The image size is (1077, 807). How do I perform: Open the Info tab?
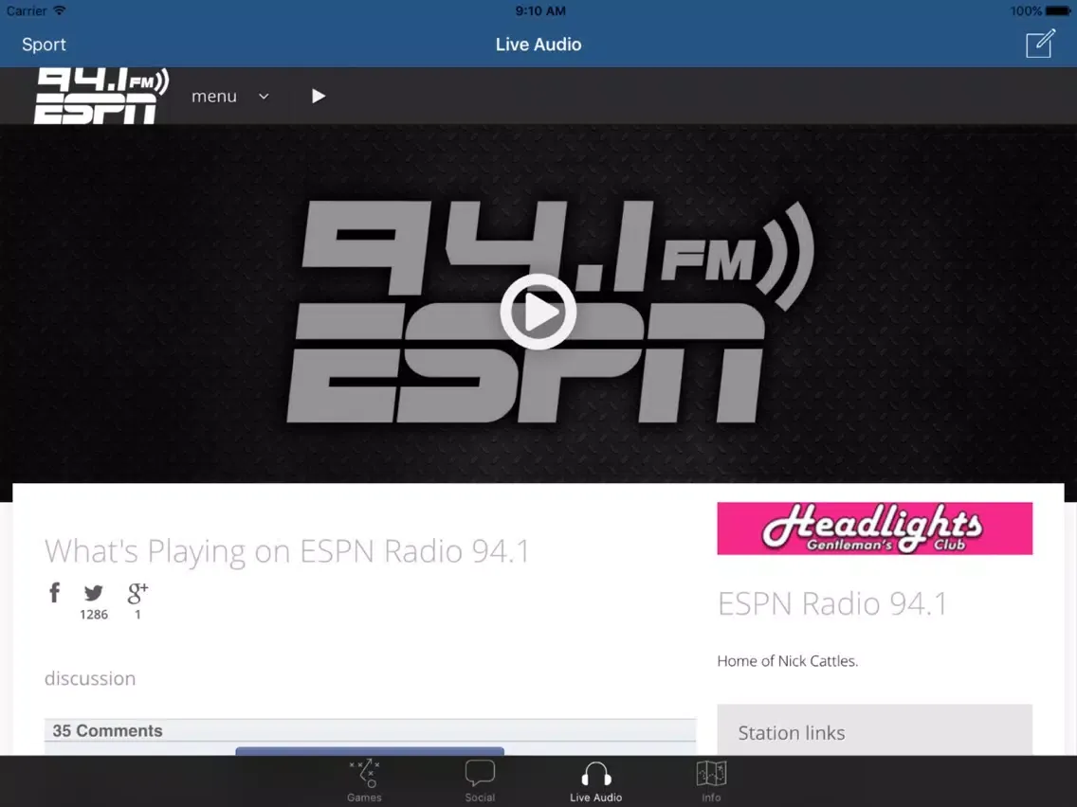click(x=711, y=780)
